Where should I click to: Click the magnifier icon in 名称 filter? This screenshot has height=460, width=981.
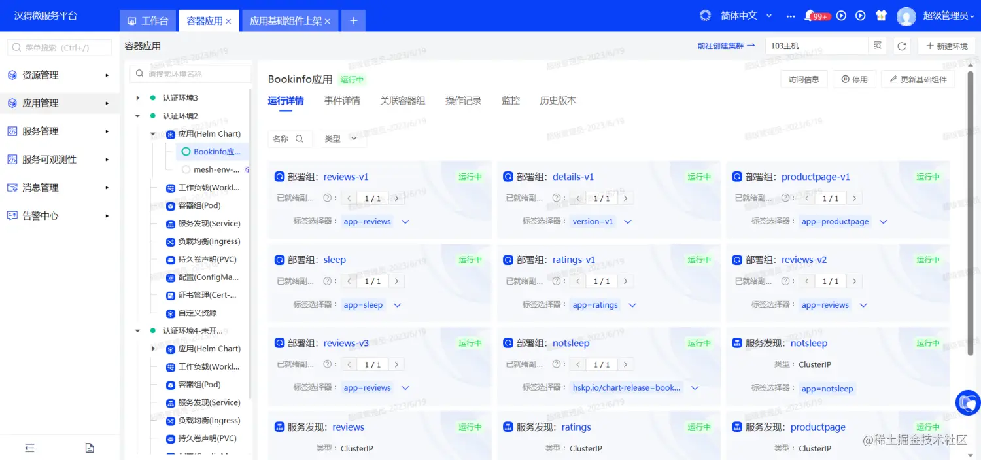(x=300, y=139)
